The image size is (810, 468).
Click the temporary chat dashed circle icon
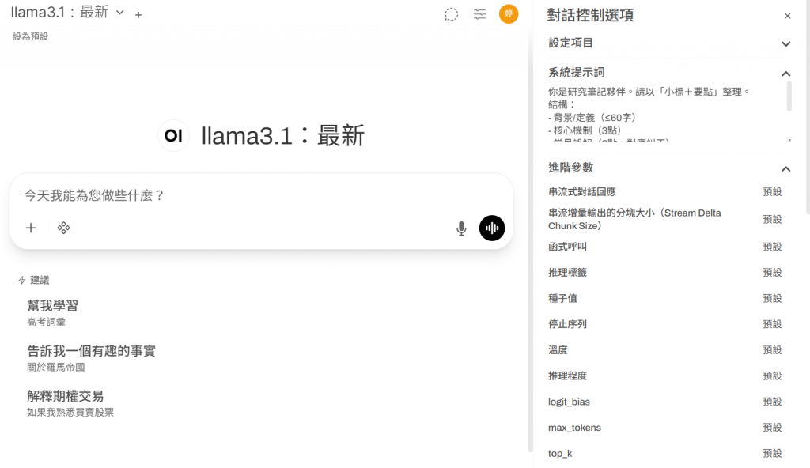451,14
